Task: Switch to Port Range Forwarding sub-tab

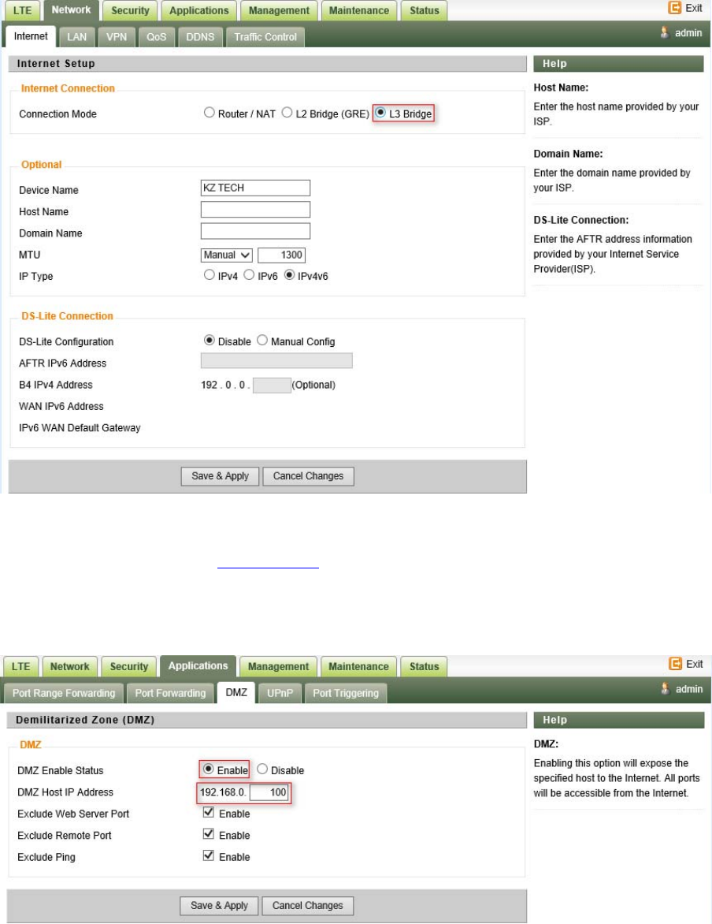Action: 64,693
